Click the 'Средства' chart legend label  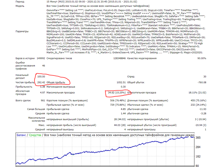pos(35,135)
